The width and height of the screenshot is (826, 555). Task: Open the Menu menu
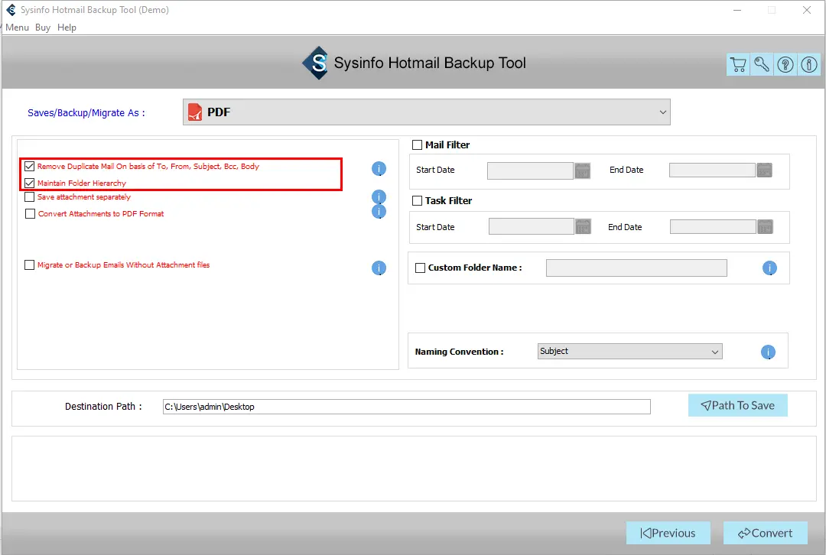click(17, 28)
